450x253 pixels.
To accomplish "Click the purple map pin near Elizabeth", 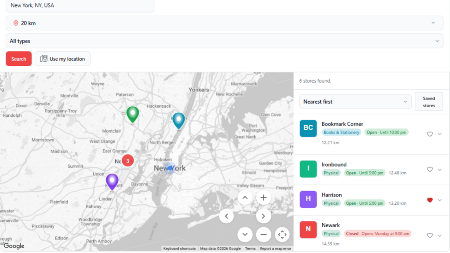I will click(x=112, y=182).
